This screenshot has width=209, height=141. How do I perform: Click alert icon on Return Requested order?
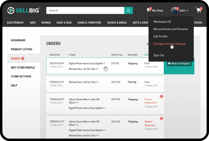tap(162, 96)
